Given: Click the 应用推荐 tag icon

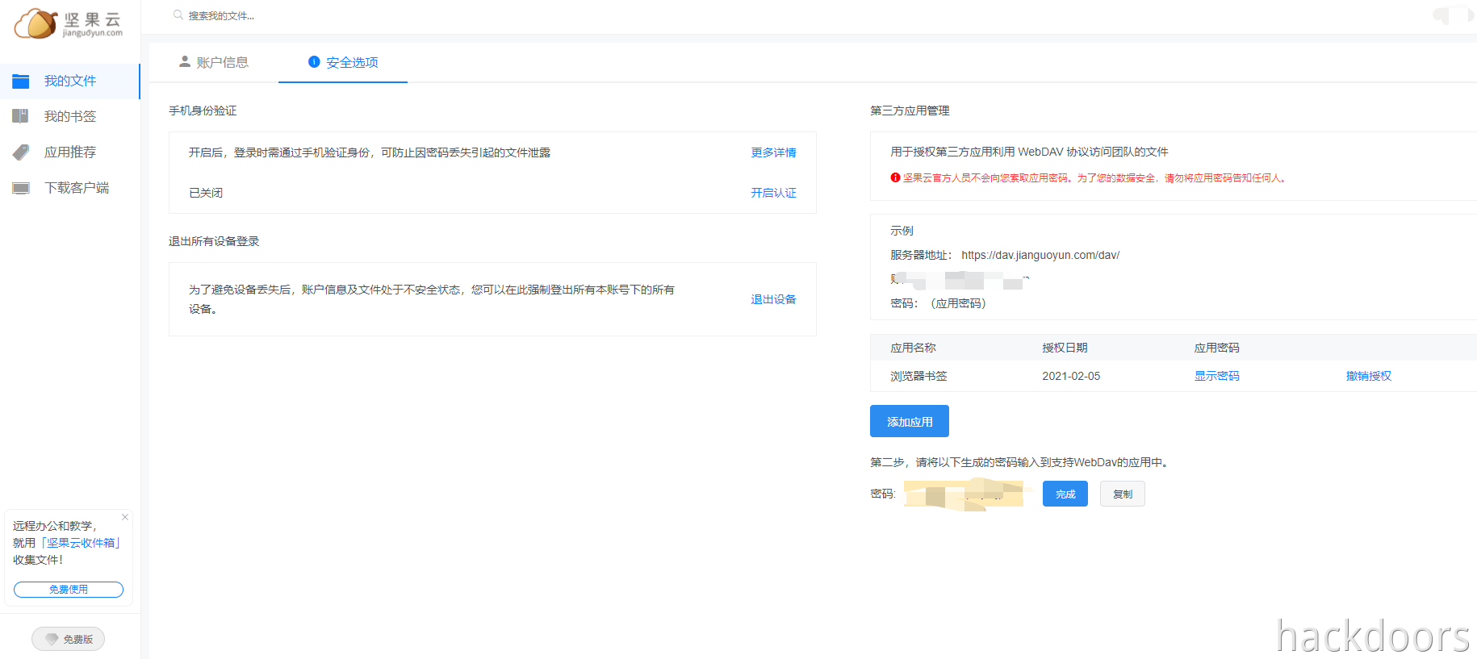Looking at the screenshot, I should [x=21, y=152].
